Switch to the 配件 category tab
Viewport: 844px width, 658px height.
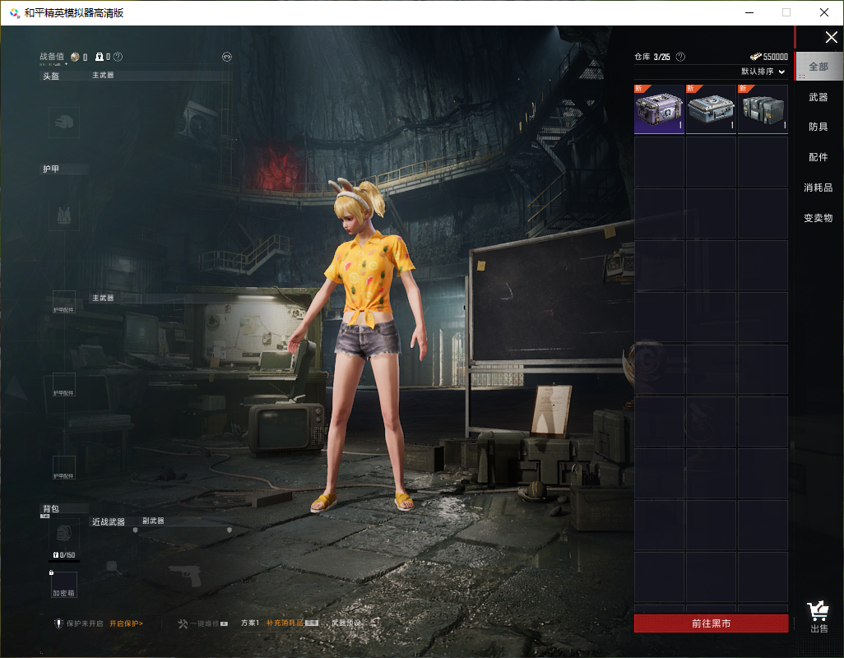[x=818, y=157]
